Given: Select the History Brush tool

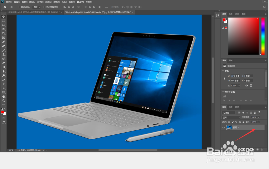Looking at the screenshot, I should point(3,59).
